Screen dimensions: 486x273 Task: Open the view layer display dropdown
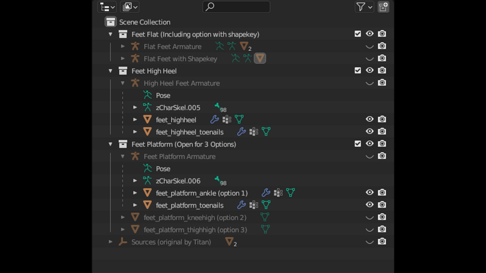[130, 7]
